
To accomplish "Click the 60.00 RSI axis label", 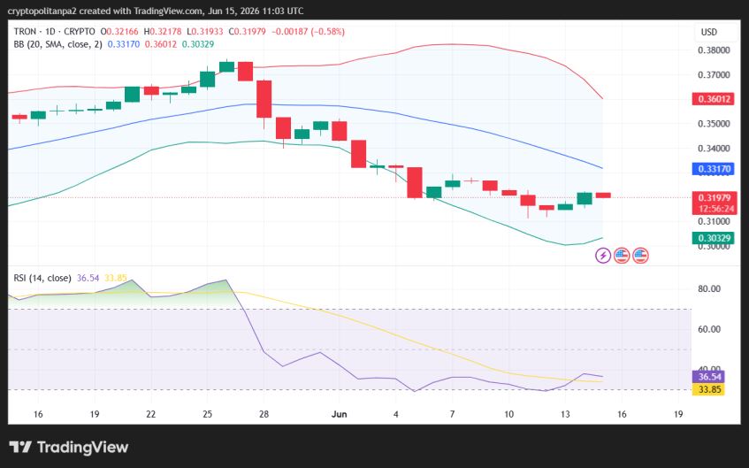I will (x=709, y=329).
